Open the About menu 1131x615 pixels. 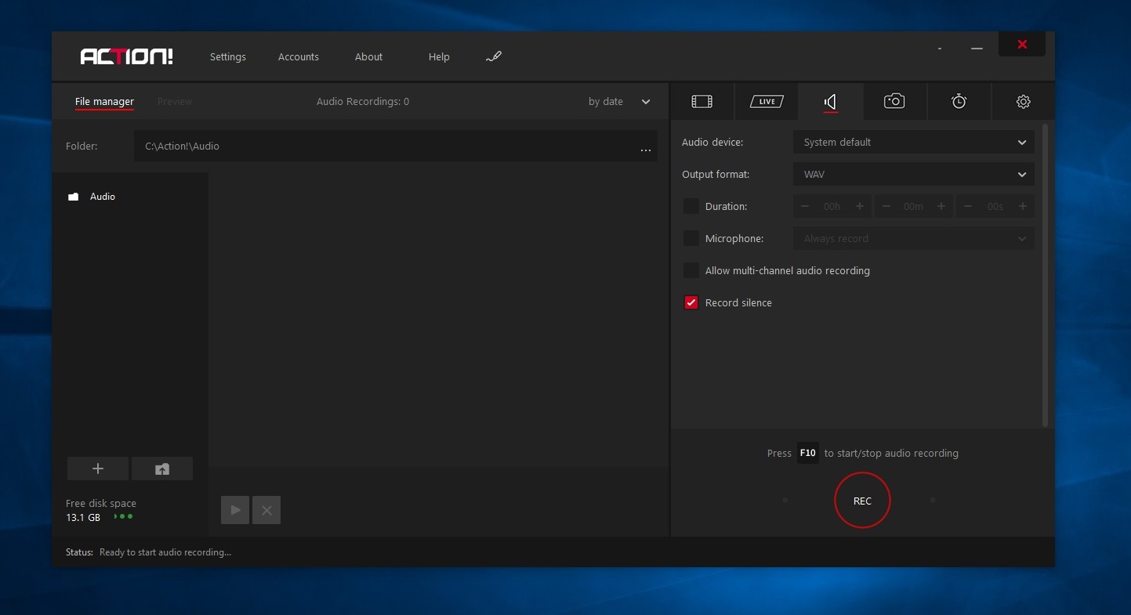[x=368, y=57]
